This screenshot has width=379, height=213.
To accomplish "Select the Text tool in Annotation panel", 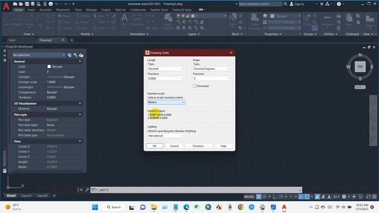I will pyautogui.click(x=124, y=20).
